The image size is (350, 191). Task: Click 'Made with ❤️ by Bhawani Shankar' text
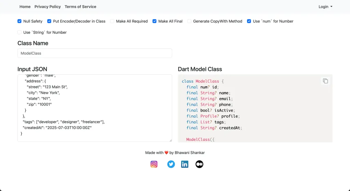175,153
